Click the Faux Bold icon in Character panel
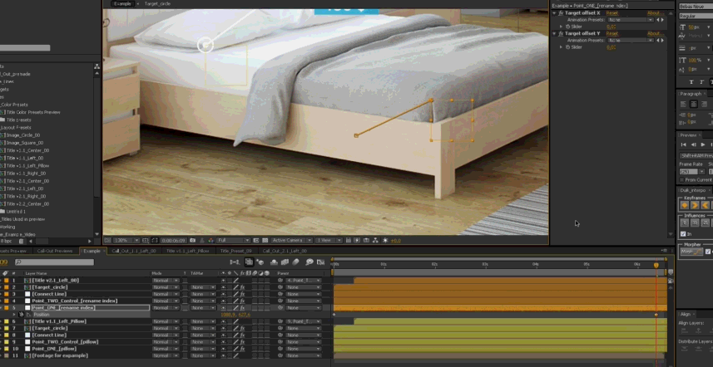713x367 pixels. coord(691,82)
